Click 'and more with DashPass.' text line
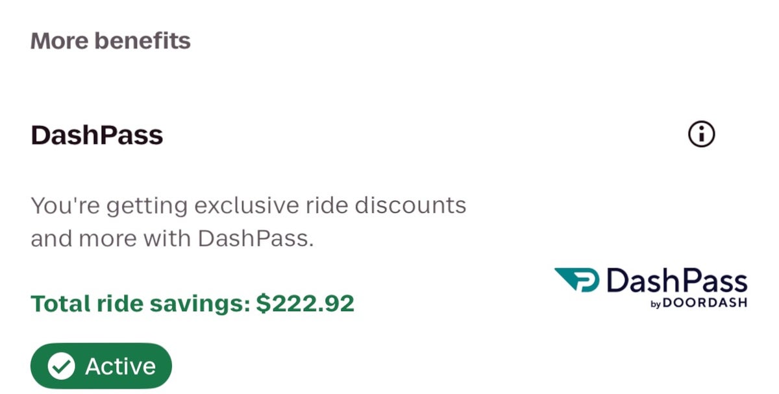This screenshot has width=779, height=394. [172, 239]
